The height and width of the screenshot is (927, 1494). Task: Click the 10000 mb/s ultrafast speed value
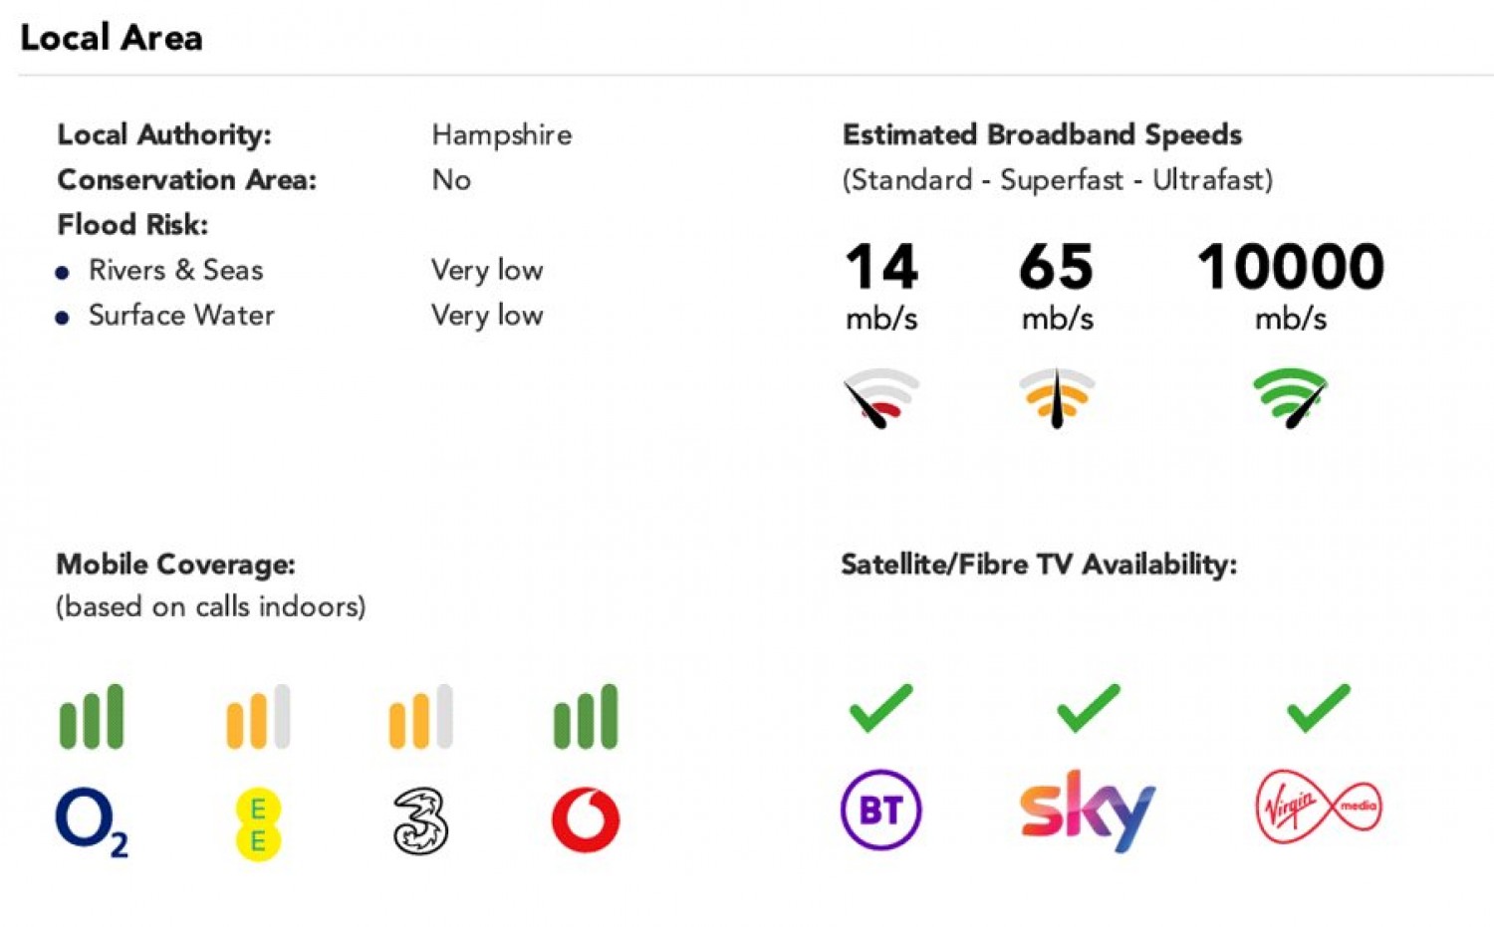coord(1291,286)
